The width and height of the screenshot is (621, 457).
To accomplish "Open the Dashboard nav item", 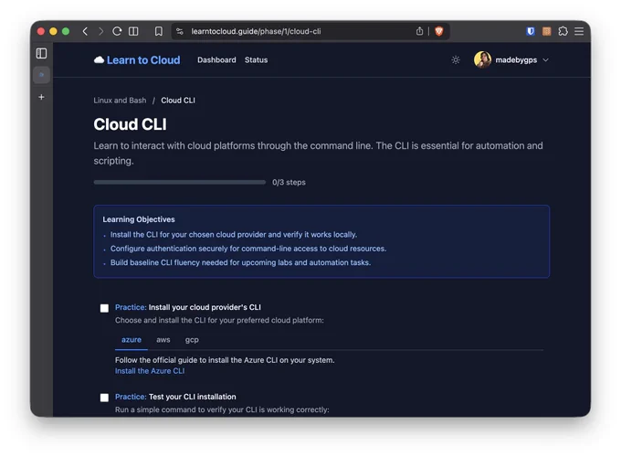I will pyautogui.click(x=216, y=59).
